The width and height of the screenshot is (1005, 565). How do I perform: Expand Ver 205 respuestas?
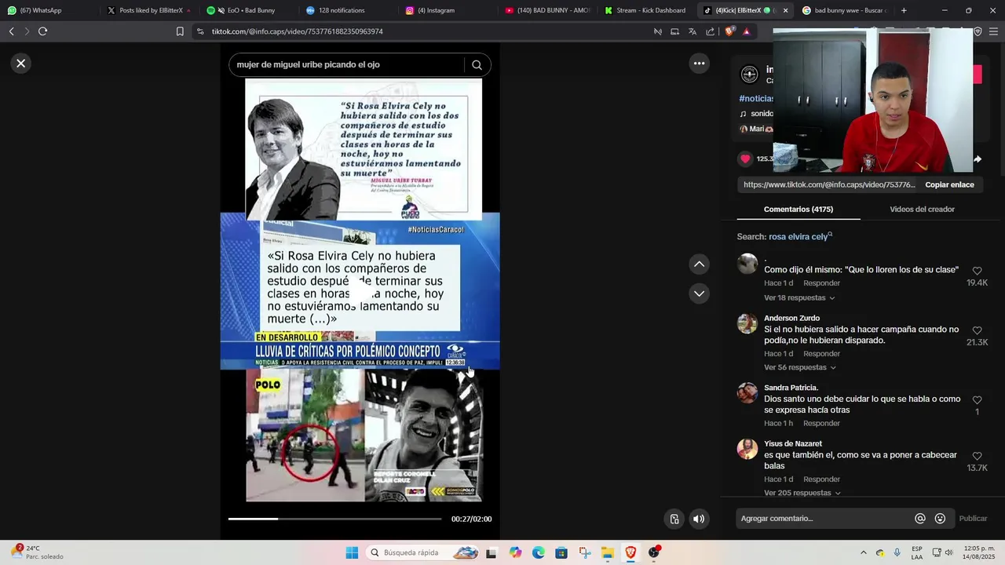pos(802,493)
